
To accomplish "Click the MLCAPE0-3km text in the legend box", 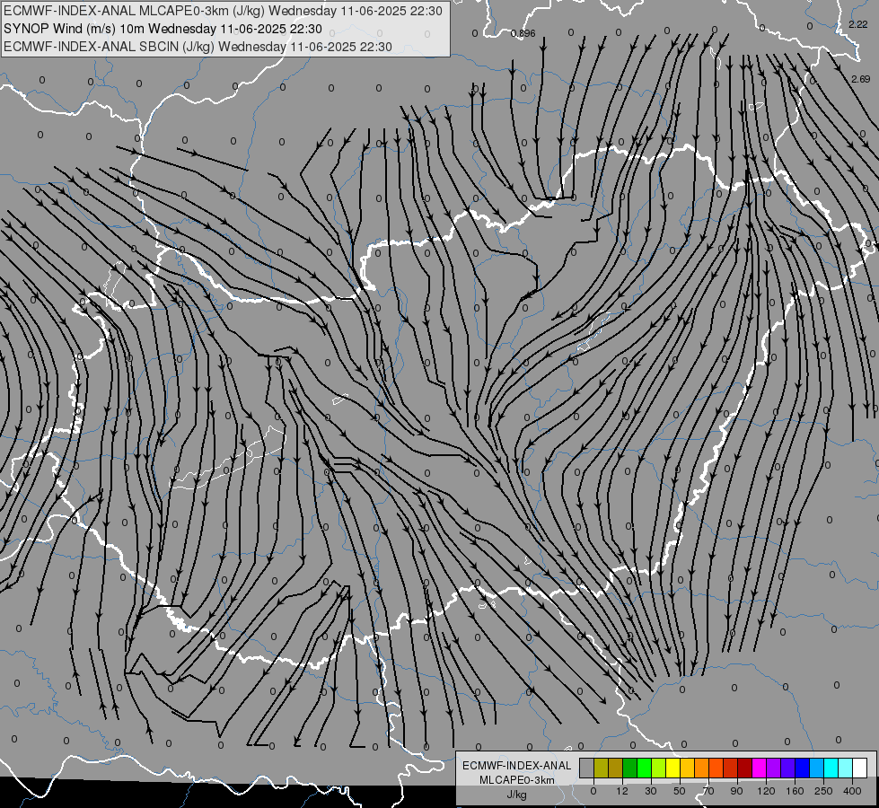I will (x=516, y=780).
